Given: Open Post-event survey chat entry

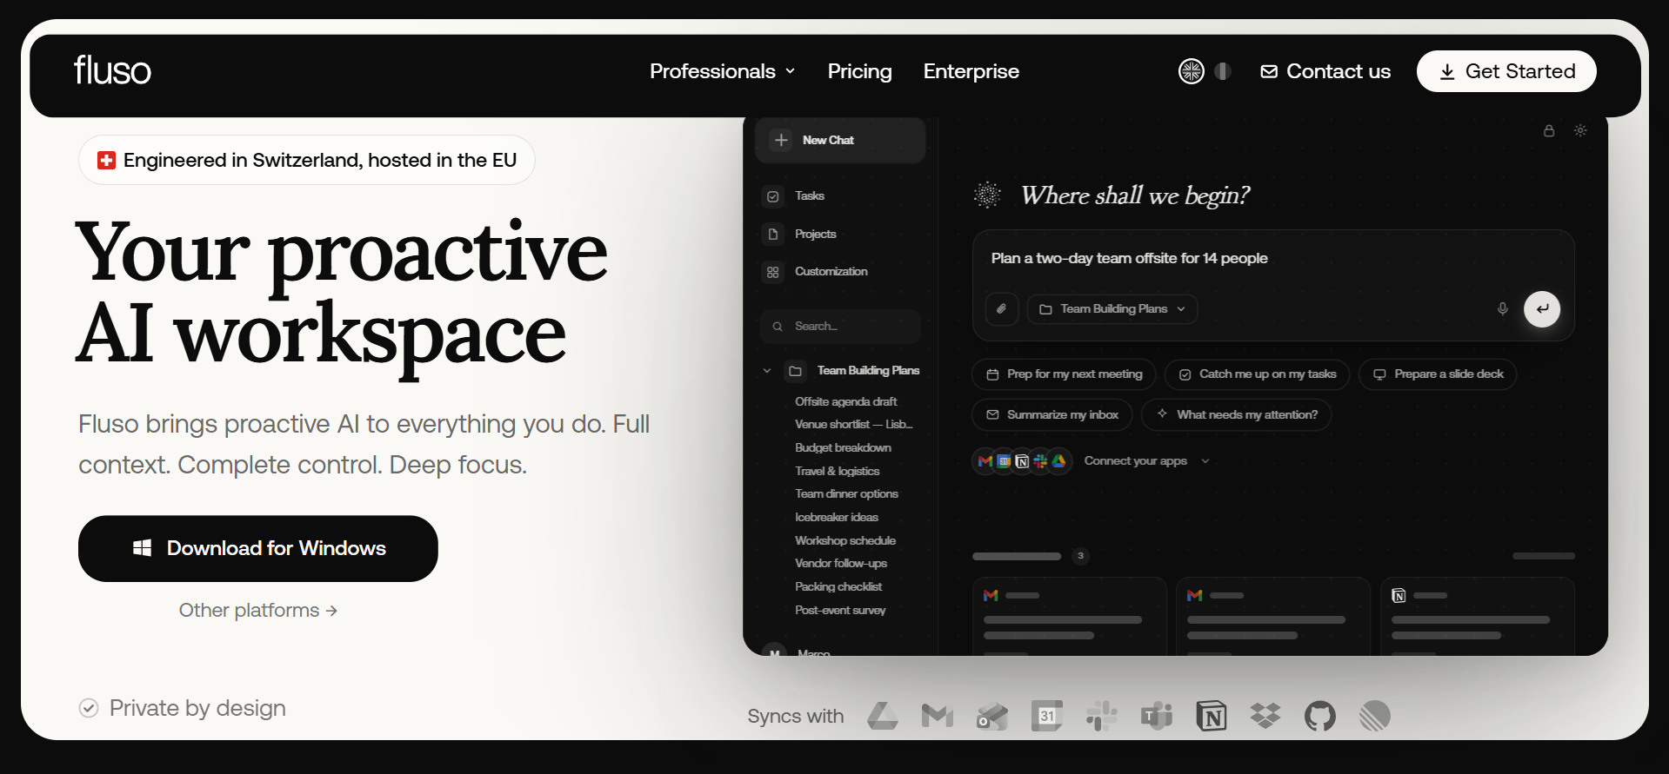Looking at the screenshot, I should tap(840, 611).
